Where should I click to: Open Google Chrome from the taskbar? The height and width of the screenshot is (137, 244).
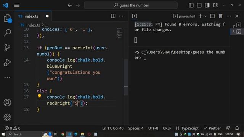(63, 134)
